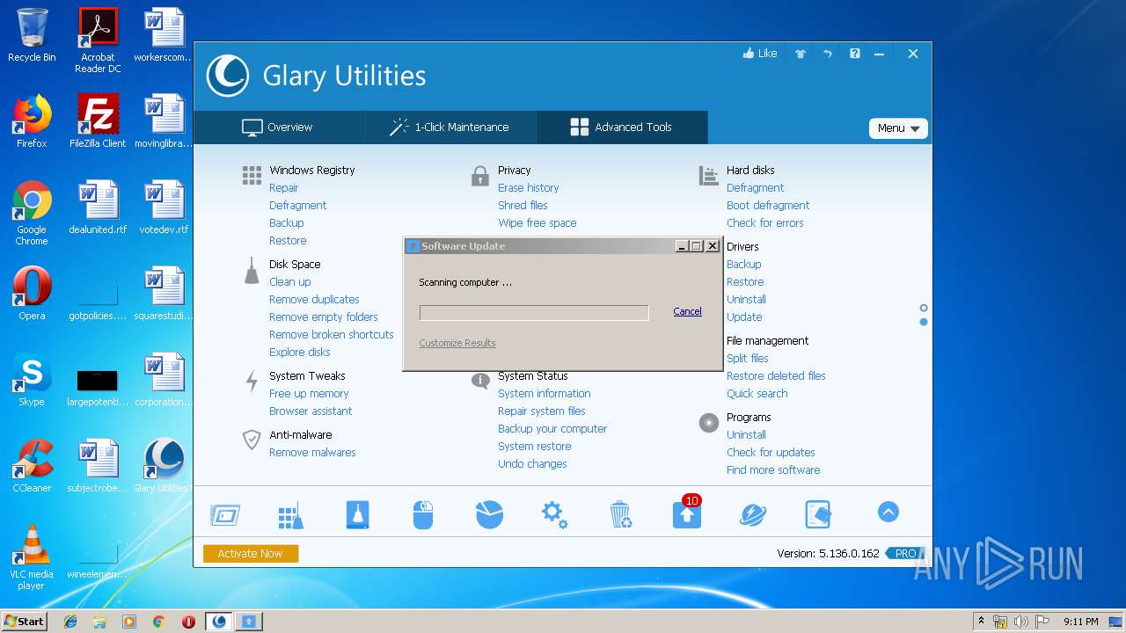This screenshot has width=1126, height=633.
Task: Open Remove duplicates tool
Action: (314, 300)
